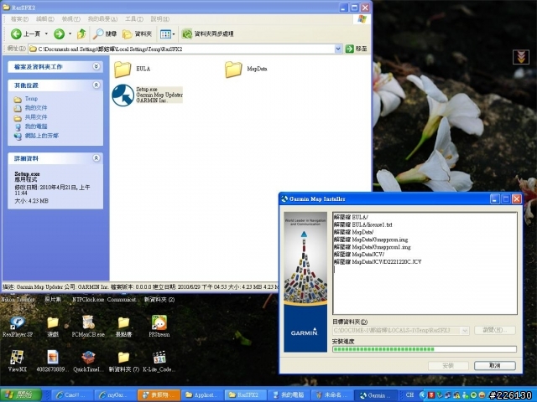Switch to the RarSFX2 taskbar button

pyautogui.click(x=246, y=394)
